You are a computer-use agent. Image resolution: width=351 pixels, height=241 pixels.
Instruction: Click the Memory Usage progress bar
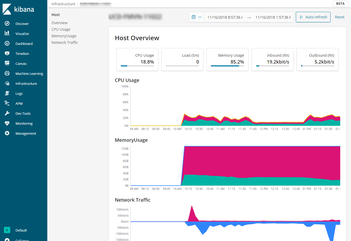(x=227, y=66)
